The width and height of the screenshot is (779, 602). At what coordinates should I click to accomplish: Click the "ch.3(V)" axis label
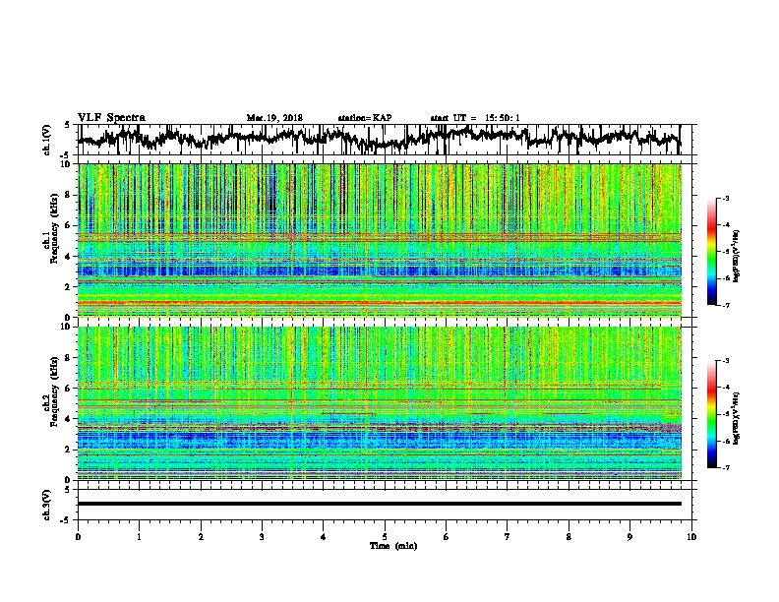(47, 505)
